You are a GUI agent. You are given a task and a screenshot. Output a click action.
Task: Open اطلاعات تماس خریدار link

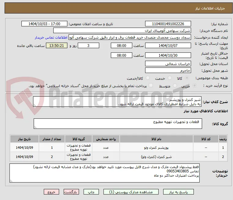(x=51, y=37)
